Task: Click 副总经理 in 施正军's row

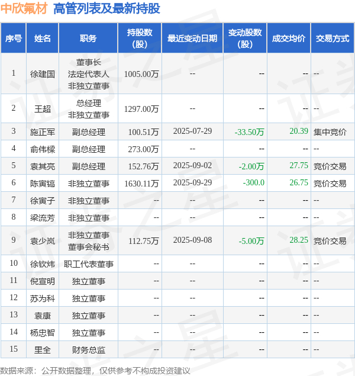Action: coord(88,132)
